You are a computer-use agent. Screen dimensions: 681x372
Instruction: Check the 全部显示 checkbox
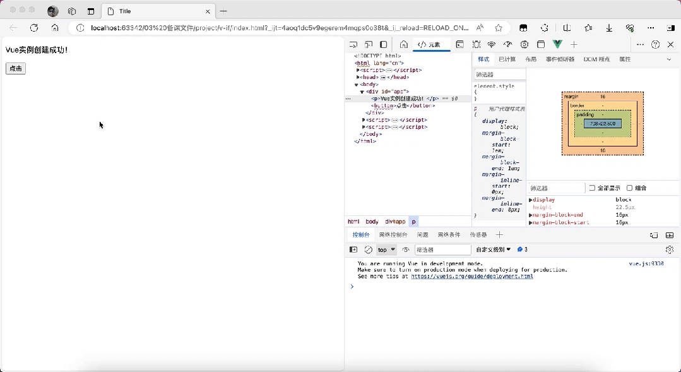(592, 188)
